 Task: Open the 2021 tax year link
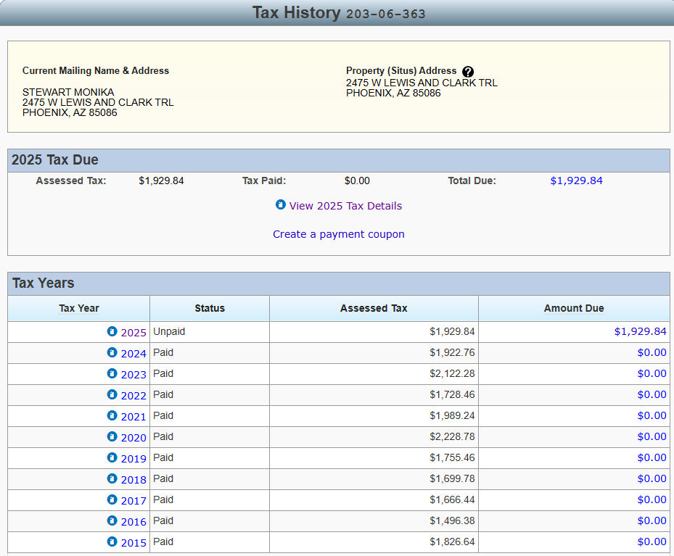[133, 417]
